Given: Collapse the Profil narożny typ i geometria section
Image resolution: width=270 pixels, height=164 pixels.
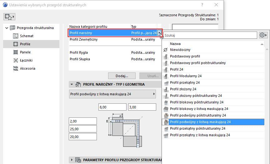Looking at the screenshot, I should pos(72,84).
